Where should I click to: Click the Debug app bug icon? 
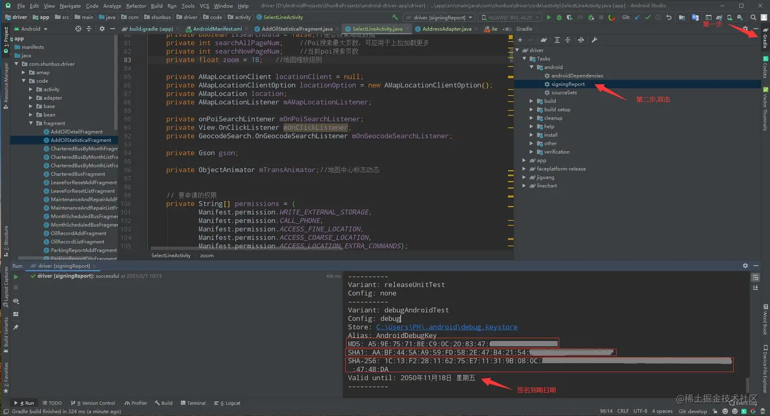(x=559, y=17)
